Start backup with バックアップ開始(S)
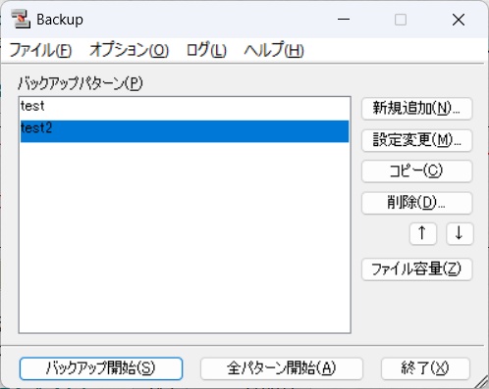This screenshot has height=389, width=489. coord(101,368)
